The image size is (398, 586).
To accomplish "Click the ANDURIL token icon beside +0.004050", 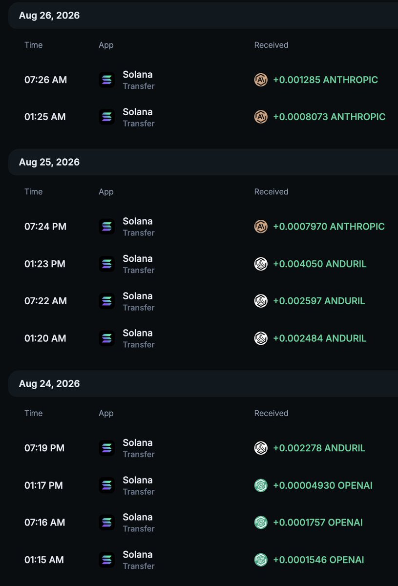I will tap(261, 264).
